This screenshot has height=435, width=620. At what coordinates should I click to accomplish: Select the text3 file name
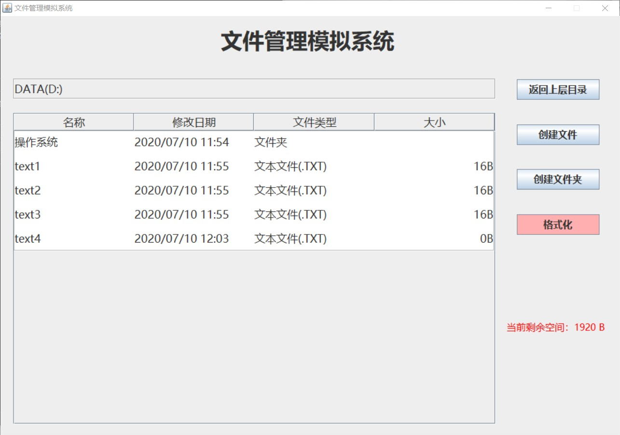click(28, 215)
